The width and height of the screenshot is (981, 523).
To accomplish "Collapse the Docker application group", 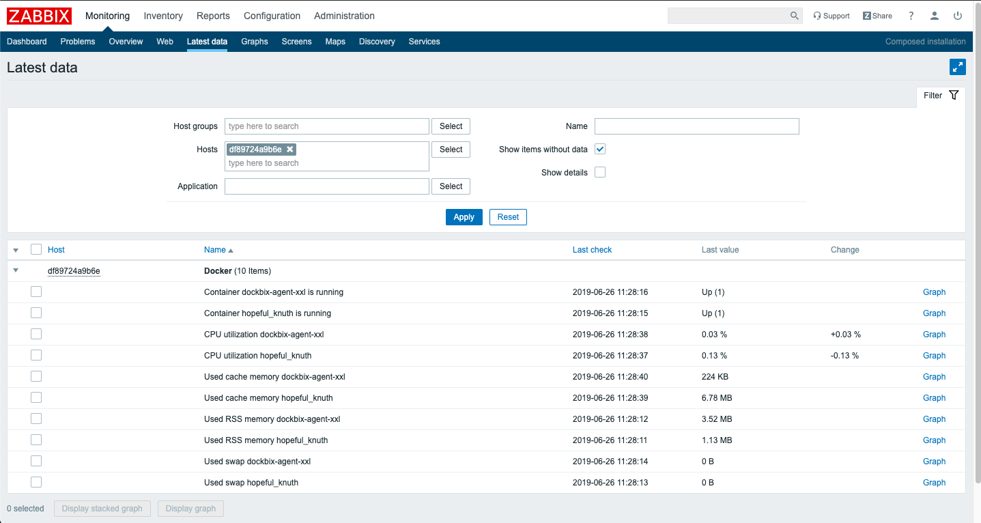I will pos(15,270).
